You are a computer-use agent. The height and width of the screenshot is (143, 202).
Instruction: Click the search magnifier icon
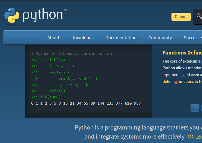point(199,16)
